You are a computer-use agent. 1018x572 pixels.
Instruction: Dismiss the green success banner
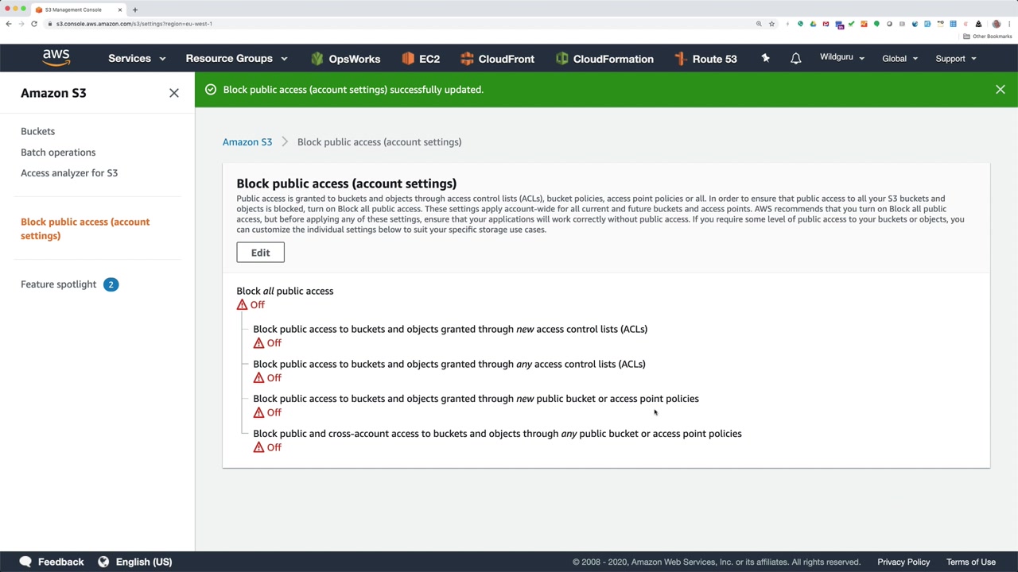click(1001, 90)
